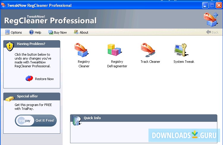Open the Track Cleaner vacuum icon
223x145 pixels.
pos(148,50)
